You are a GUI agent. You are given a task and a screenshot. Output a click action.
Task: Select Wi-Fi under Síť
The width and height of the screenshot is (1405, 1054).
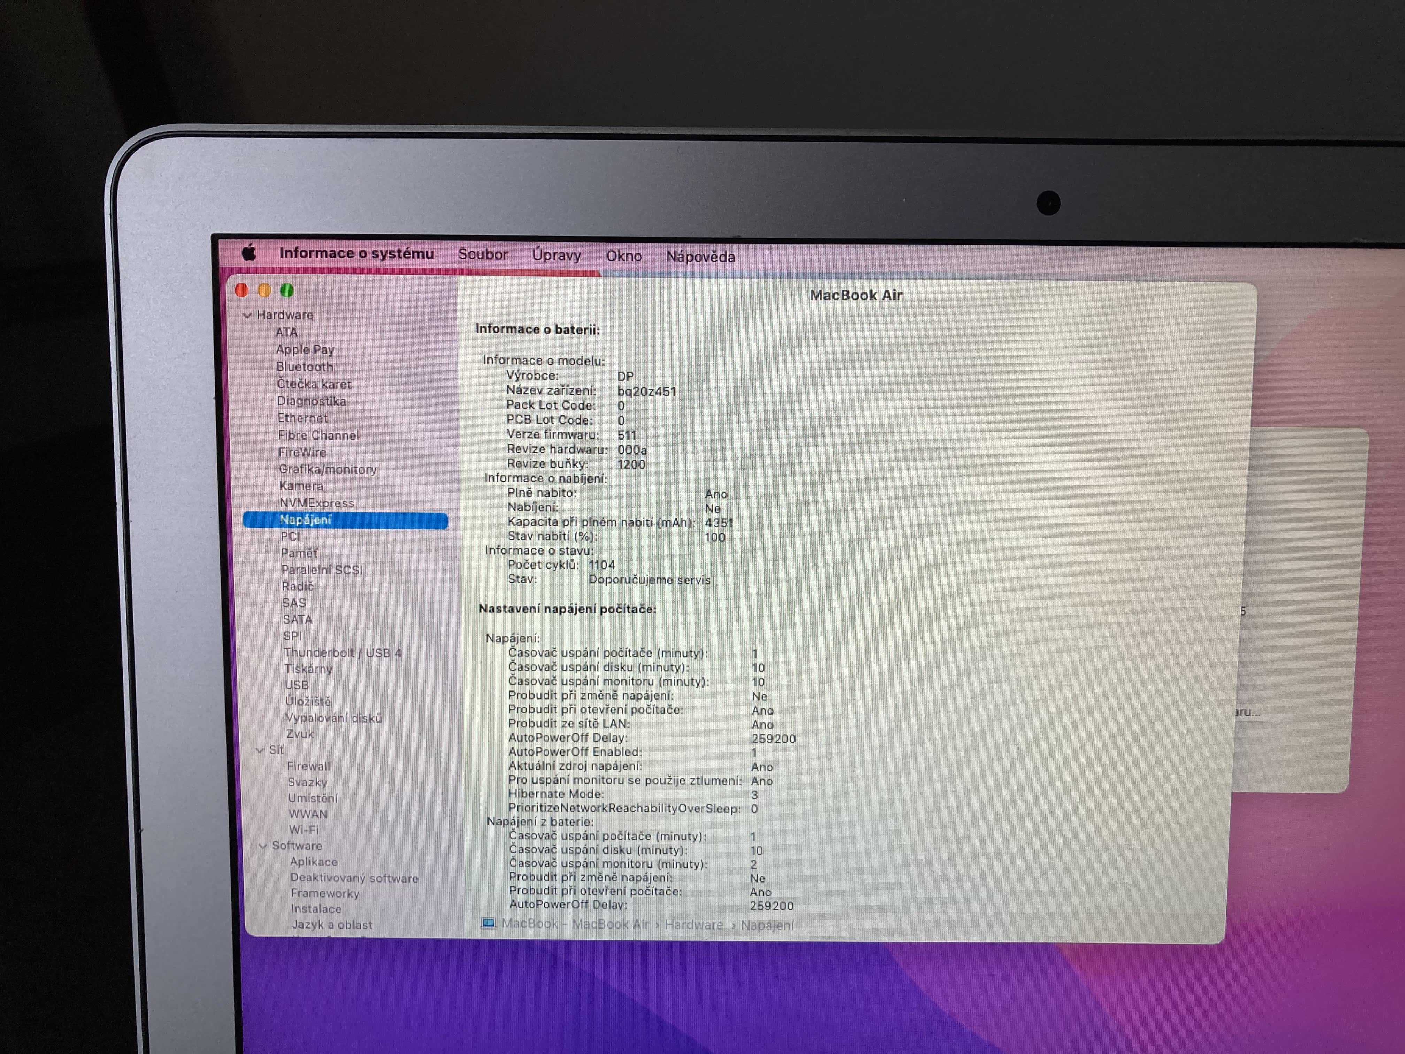click(304, 830)
